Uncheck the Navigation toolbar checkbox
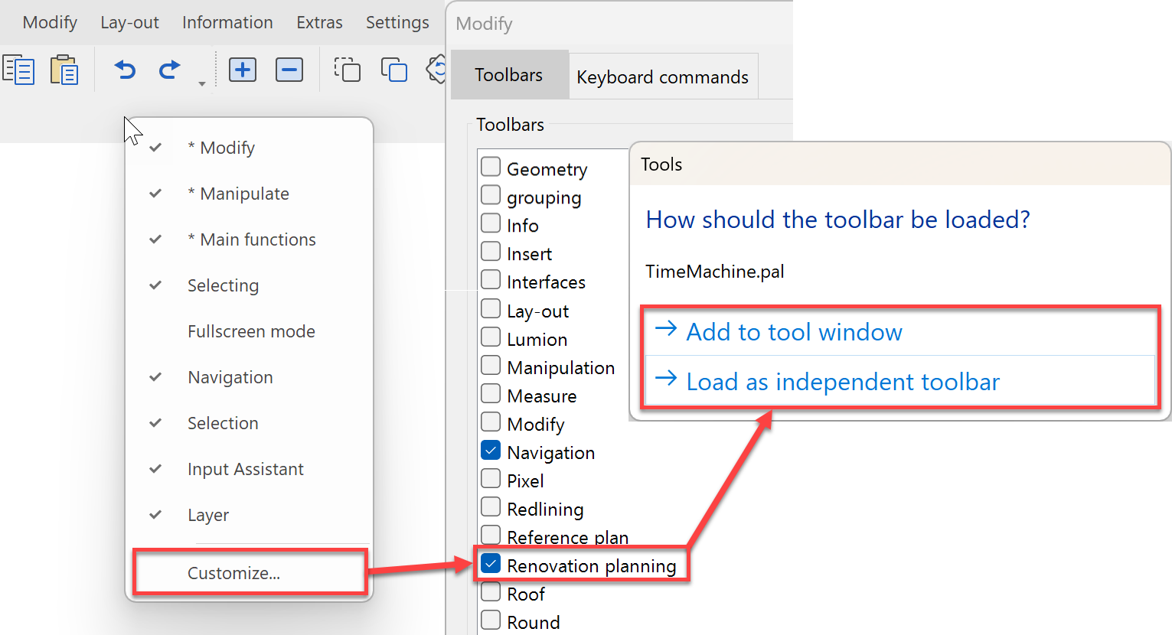 pyautogui.click(x=491, y=451)
